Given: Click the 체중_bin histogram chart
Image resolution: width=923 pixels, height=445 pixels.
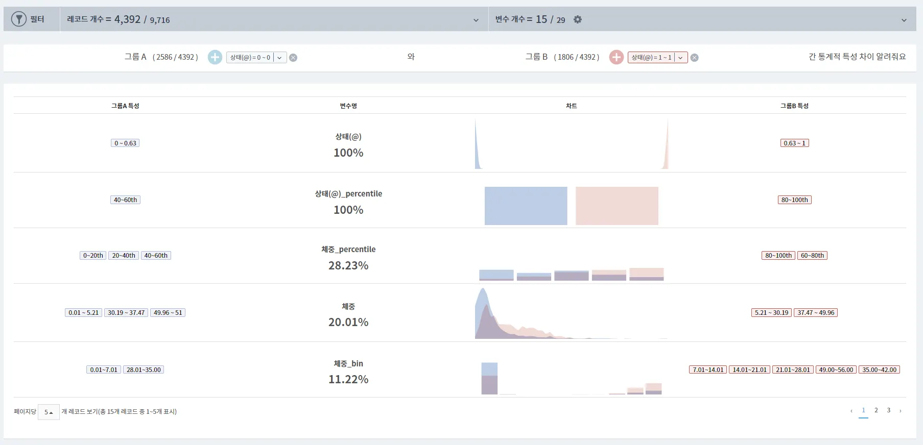Looking at the screenshot, I should click(571, 378).
